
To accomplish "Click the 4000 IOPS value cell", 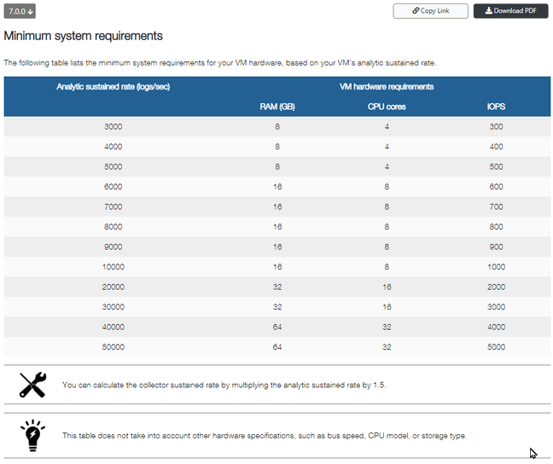I will click(x=496, y=327).
